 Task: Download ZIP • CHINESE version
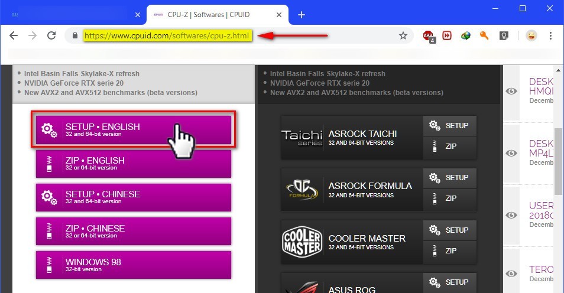134,231
